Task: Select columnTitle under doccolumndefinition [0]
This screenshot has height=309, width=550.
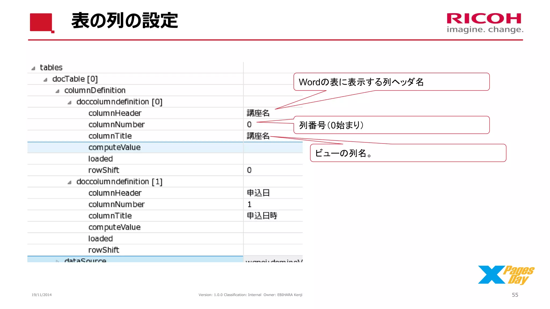Action: [110, 136]
